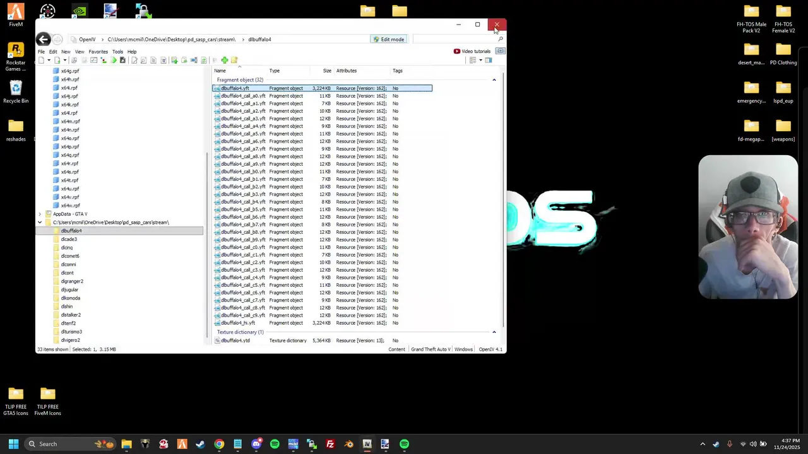The image size is (808, 454).
Task: Select the dlgranger2 folder in tree
Action: pos(71,281)
